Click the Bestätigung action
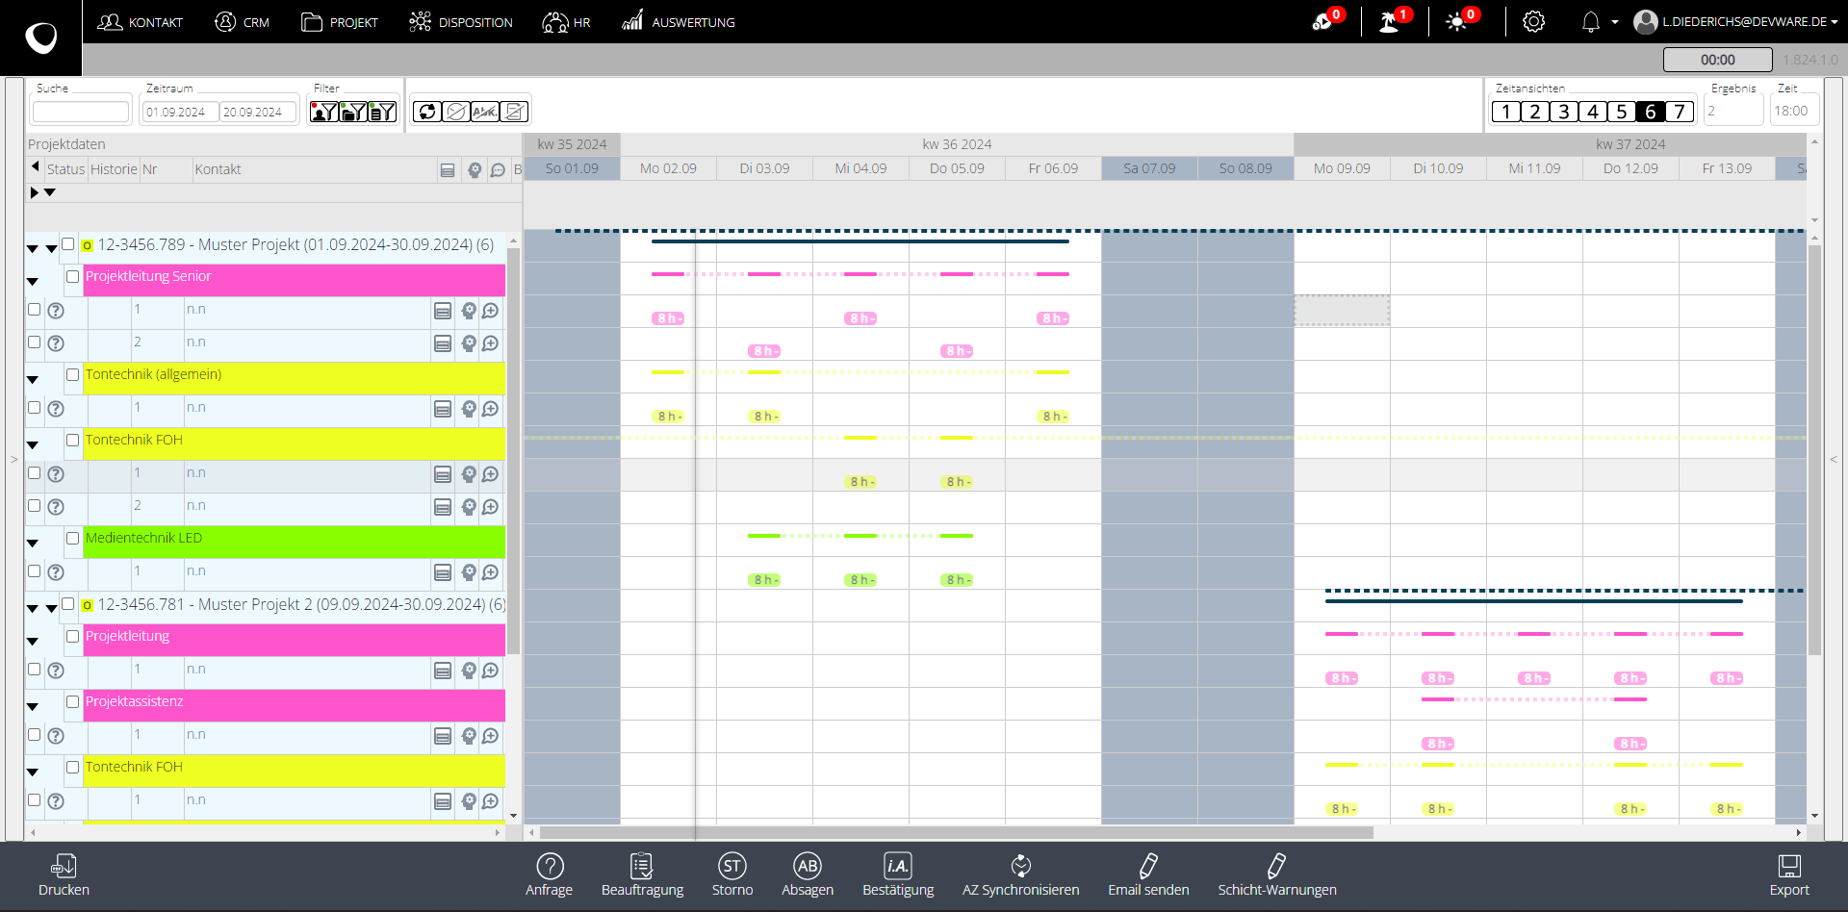The image size is (1848, 912). pos(898,875)
